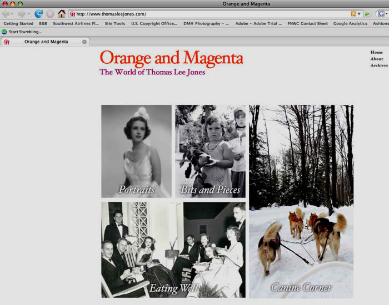This screenshot has width=389, height=305.
Task: Open the Archives link on the page
Action: point(379,65)
